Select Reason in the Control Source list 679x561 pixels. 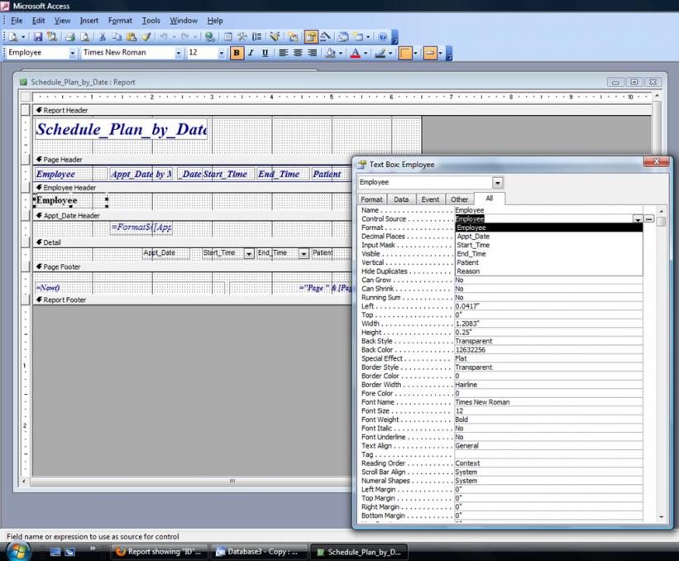(x=548, y=271)
